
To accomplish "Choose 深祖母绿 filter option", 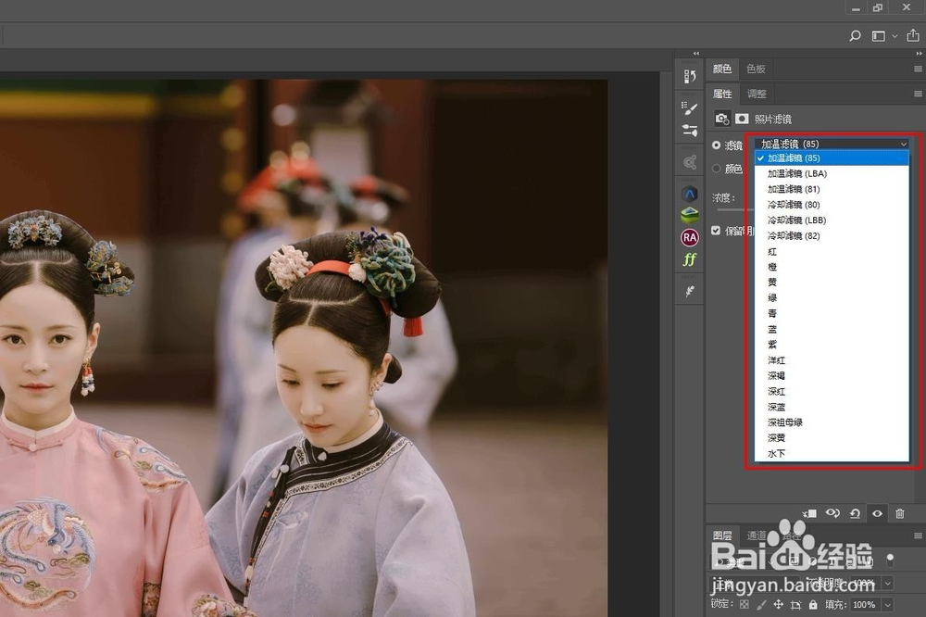I will pyautogui.click(x=832, y=422).
